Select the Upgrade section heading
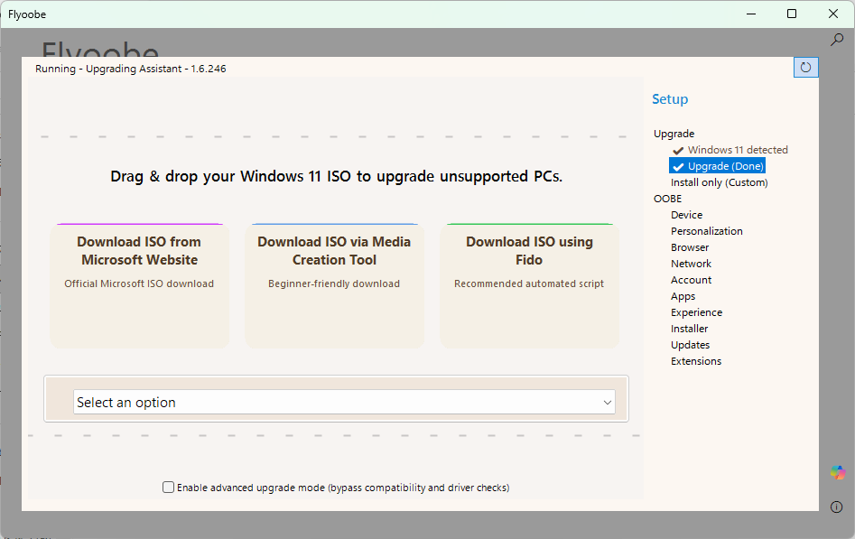Image resolution: width=855 pixels, height=539 pixels. click(674, 134)
